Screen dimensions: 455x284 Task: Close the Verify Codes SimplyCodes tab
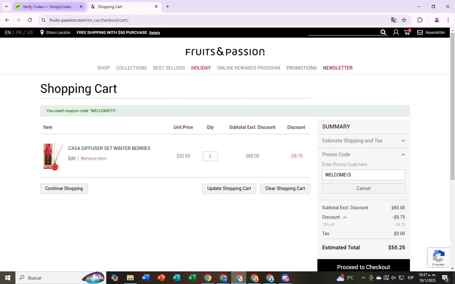tap(81, 6)
